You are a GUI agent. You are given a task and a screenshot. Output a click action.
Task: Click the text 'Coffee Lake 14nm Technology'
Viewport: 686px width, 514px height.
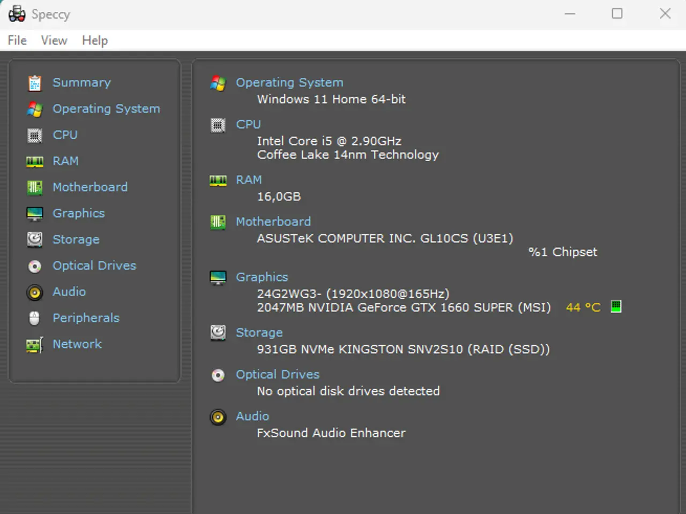pyautogui.click(x=348, y=155)
